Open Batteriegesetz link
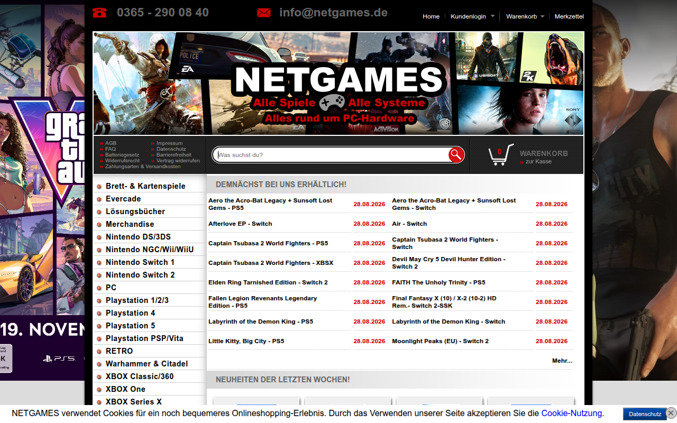 tap(122, 155)
